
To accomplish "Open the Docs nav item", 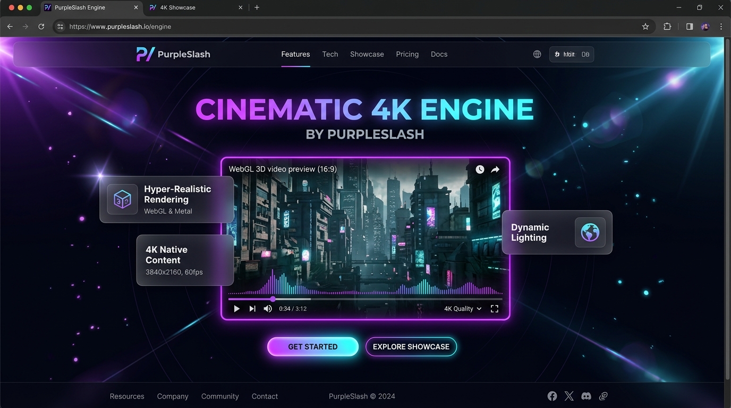I will pyautogui.click(x=439, y=54).
